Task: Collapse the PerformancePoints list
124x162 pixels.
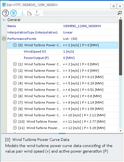Action: (4, 39)
